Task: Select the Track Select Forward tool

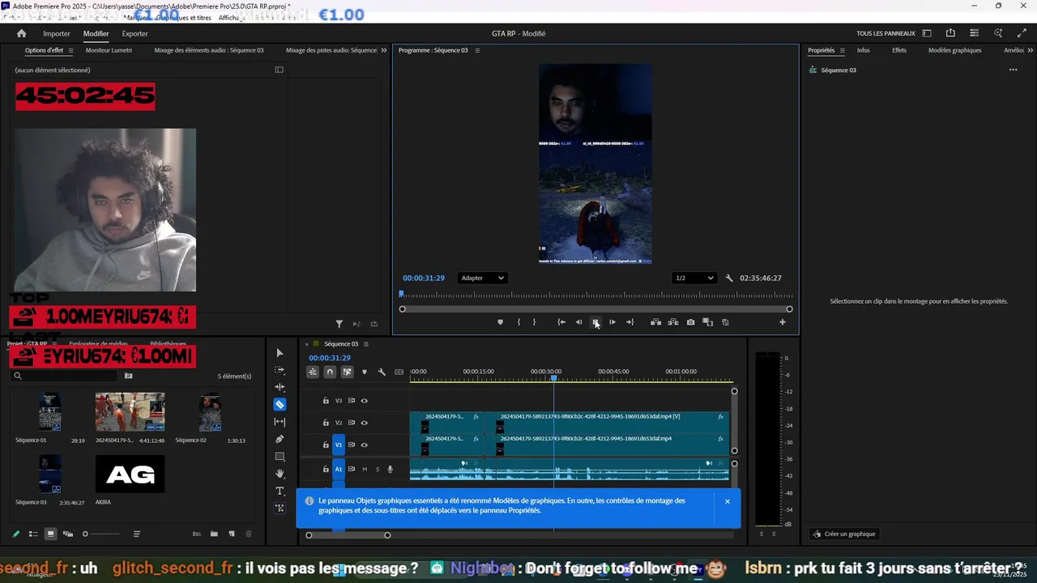Action: (280, 370)
